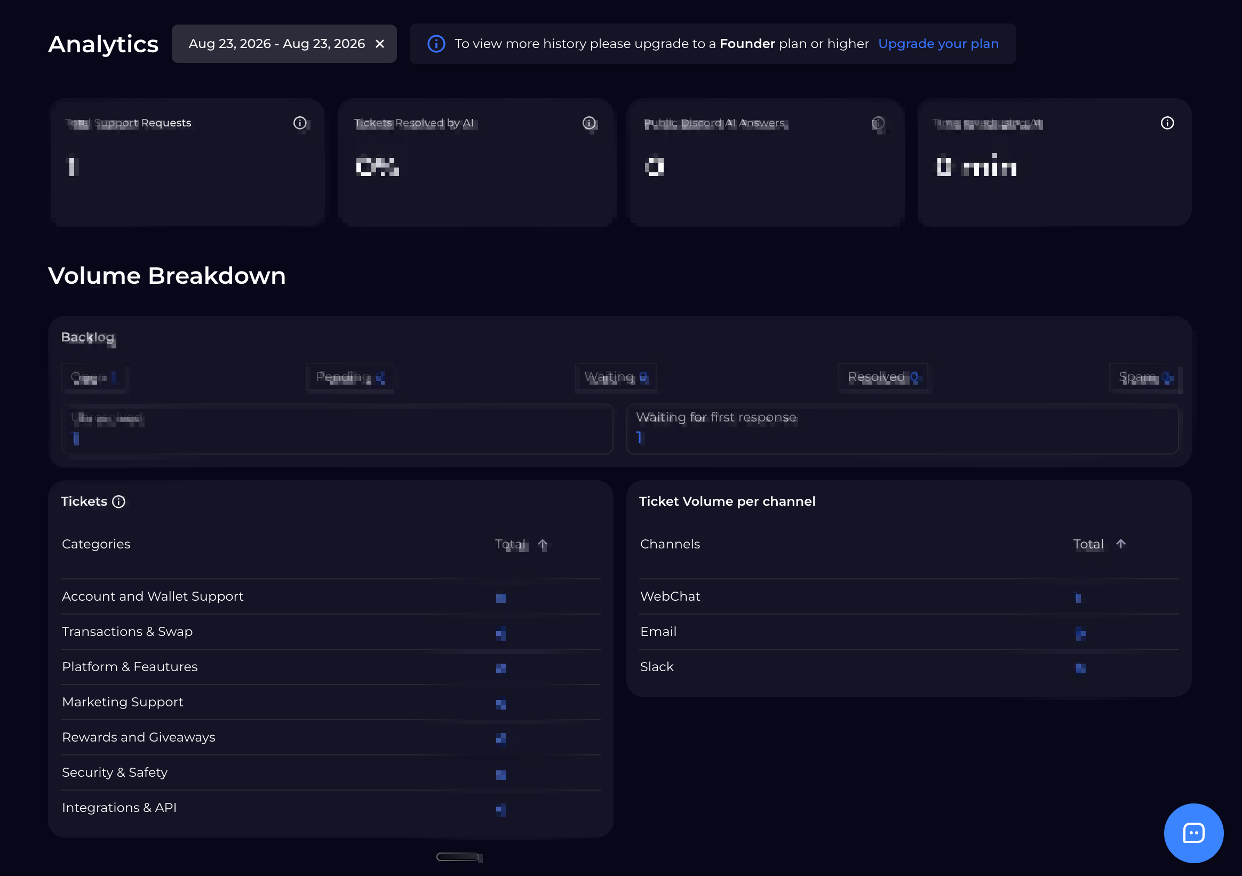
Task: Click the Tickets section info icon
Action: 118,501
